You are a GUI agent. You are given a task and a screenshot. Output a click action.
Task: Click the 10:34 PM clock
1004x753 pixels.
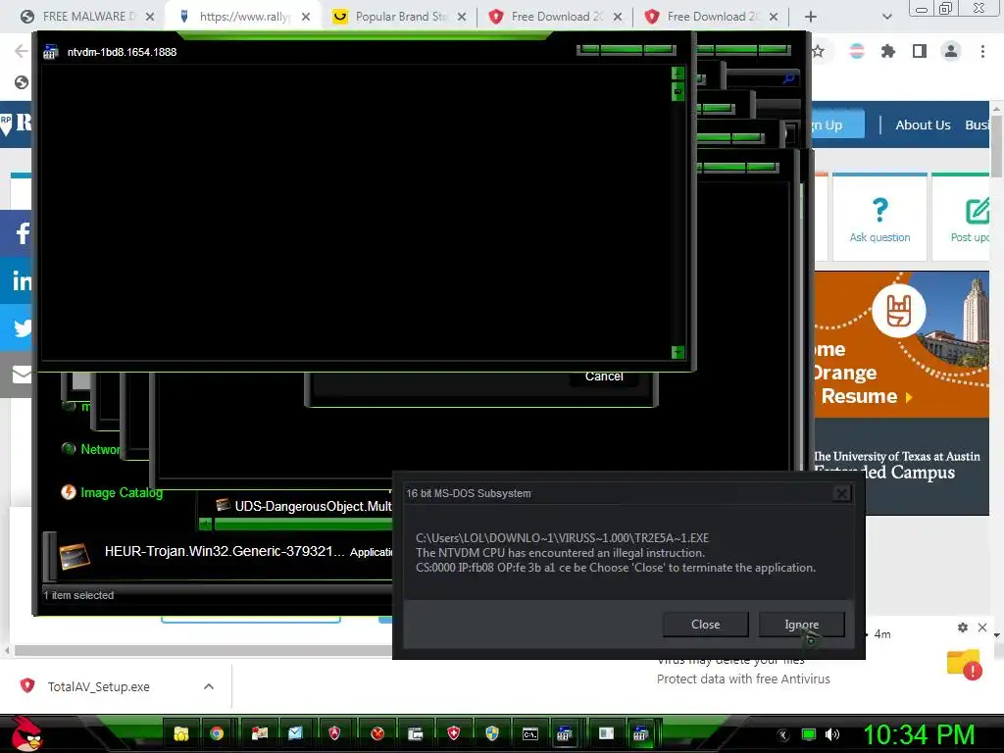tap(918, 734)
